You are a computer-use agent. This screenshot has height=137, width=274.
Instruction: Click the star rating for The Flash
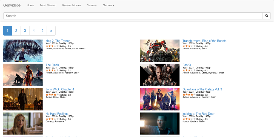[52, 70]
